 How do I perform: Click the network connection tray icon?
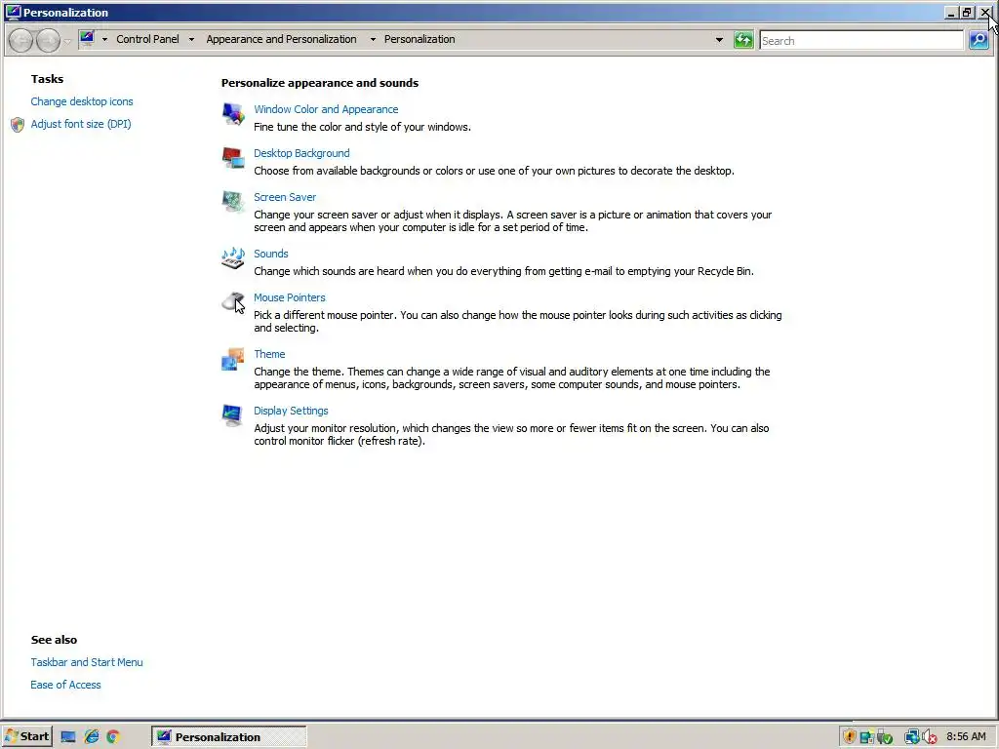click(912, 737)
